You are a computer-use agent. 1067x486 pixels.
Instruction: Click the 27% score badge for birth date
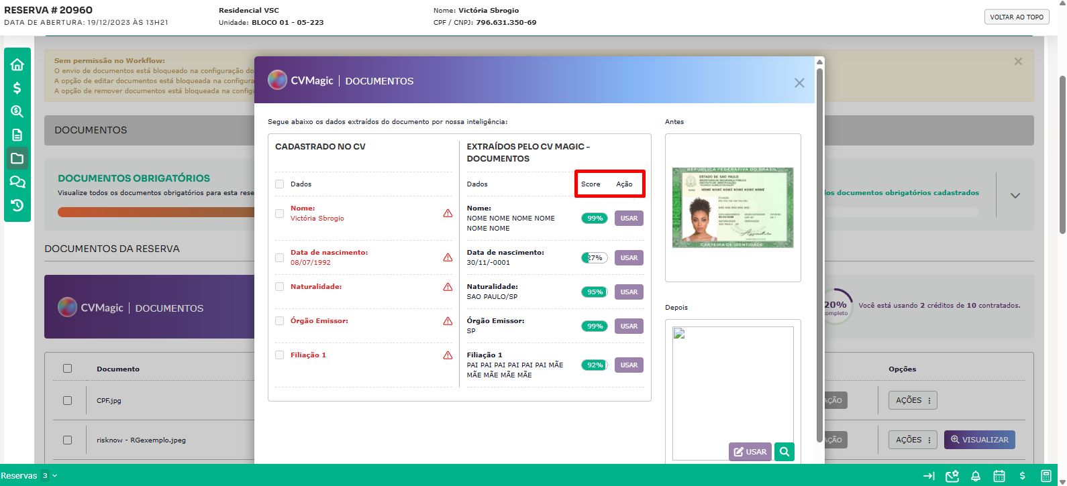pyautogui.click(x=595, y=258)
